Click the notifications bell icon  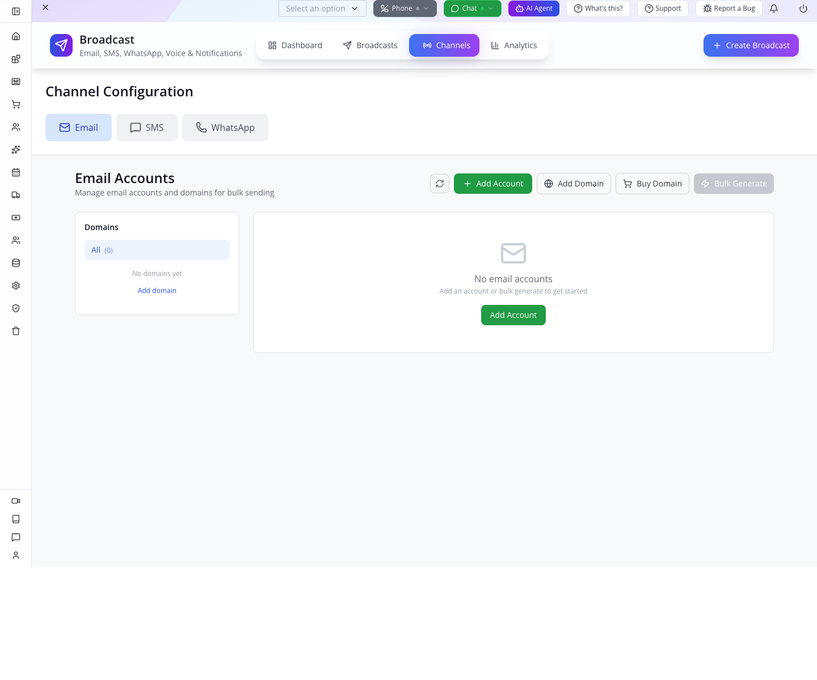pos(774,8)
